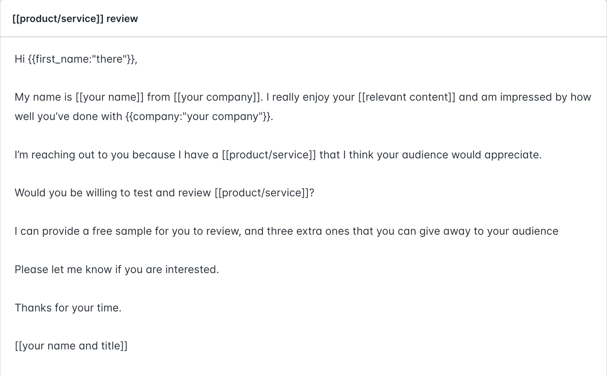Place cursor in "Please let me know" line
Viewport: 607px width, 376px height.
pyautogui.click(x=117, y=270)
